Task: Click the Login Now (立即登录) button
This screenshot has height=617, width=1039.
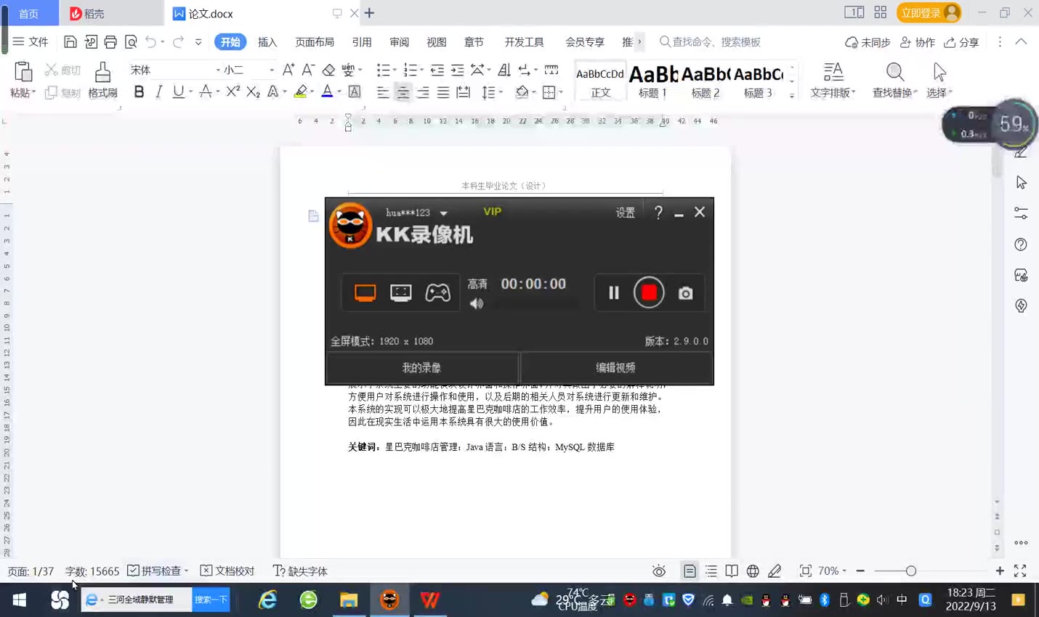Action: [929, 13]
